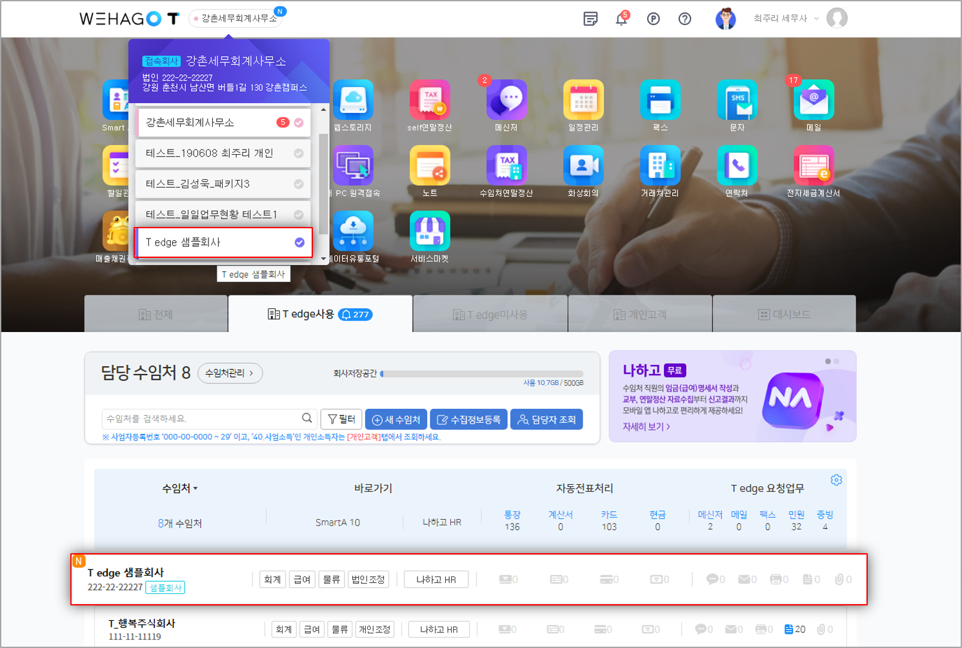This screenshot has width=962, height=648.
Task: Launch the 화상회의 video meeting app
Action: pyautogui.click(x=583, y=166)
